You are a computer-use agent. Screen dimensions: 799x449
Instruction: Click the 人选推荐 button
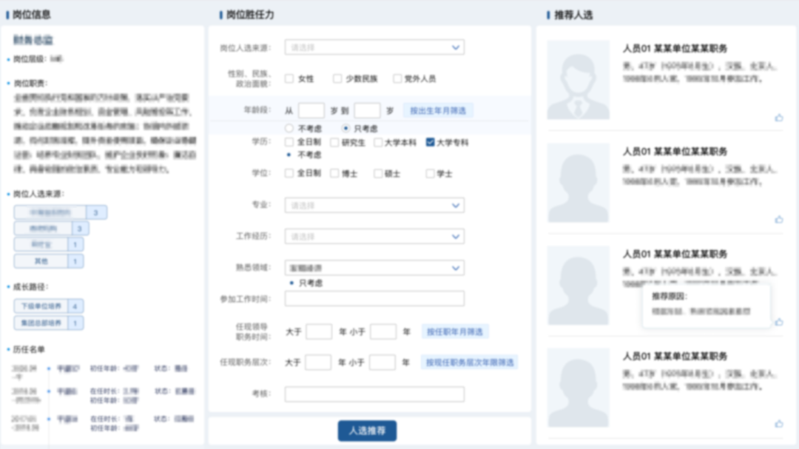pyautogui.click(x=367, y=431)
